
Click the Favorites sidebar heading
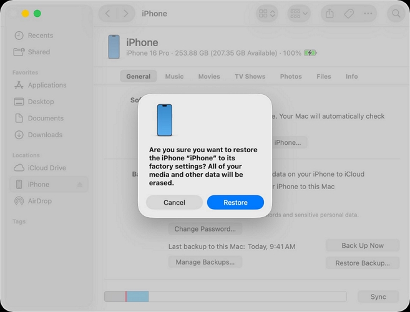point(25,72)
